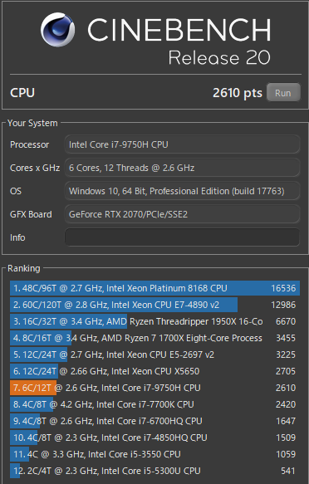The height and width of the screenshot is (484, 309).
Task: Click the empty Info text field
Action: pyautogui.click(x=182, y=237)
